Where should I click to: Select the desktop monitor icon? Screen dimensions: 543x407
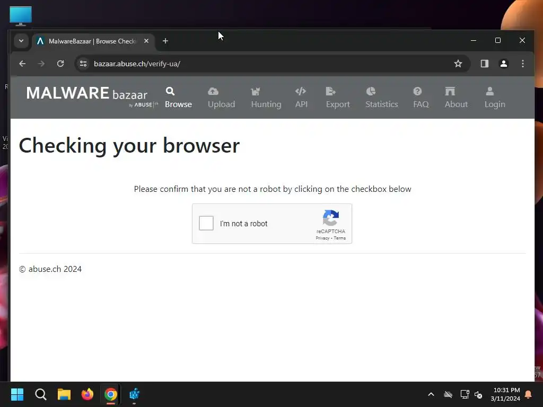[21, 16]
